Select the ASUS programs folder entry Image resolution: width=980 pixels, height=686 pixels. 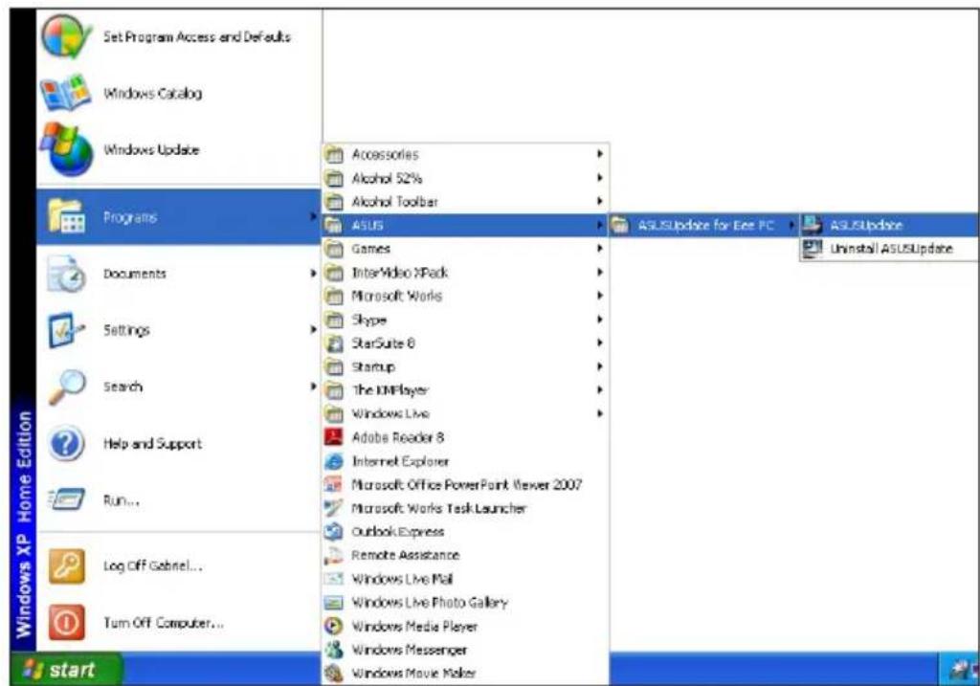[466, 225]
